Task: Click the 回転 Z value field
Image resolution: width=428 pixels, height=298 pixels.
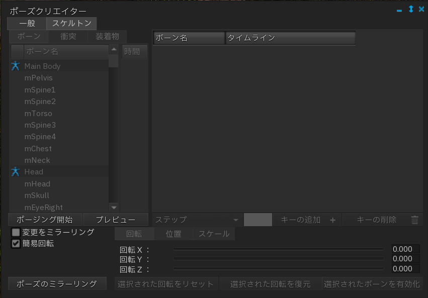Action: [x=405, y=268]
